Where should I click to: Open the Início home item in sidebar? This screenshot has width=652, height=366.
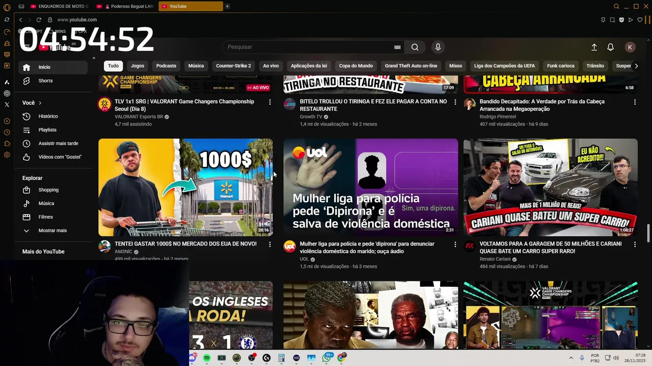(53, 67)
